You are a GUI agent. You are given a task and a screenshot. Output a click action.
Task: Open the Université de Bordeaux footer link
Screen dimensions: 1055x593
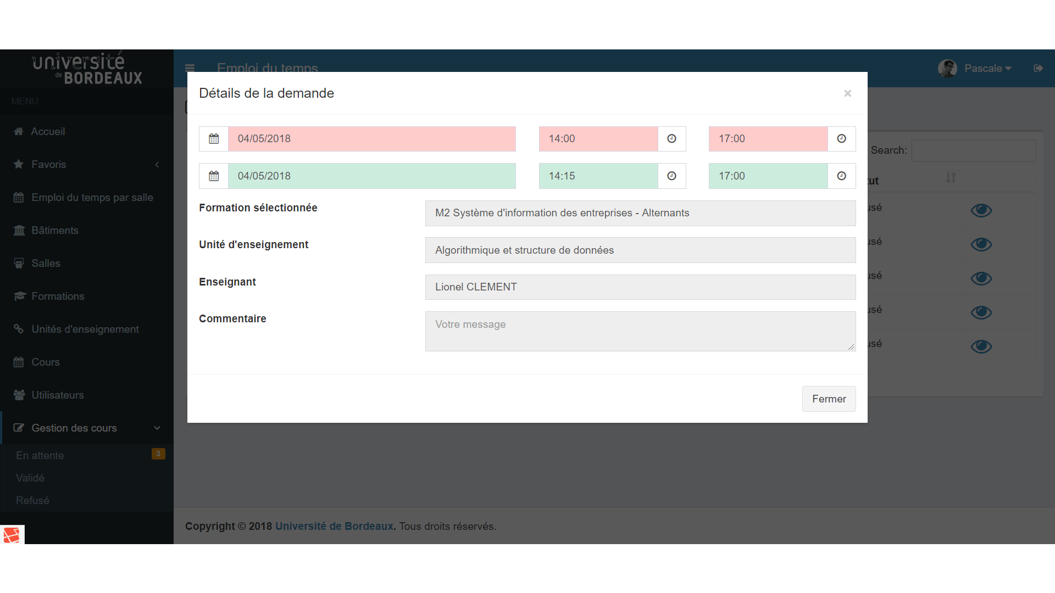[334, 527]
